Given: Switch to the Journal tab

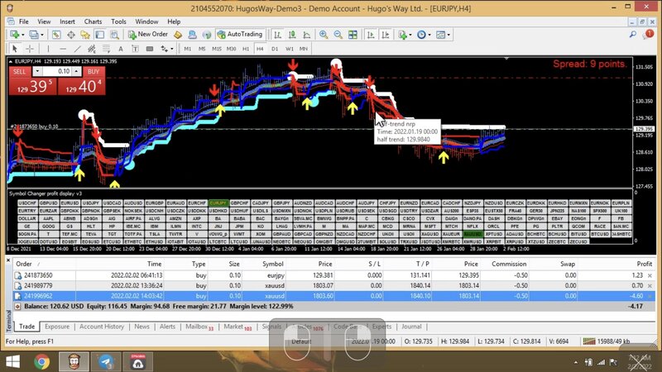Looking at the screenshot, I should tap(411, 327).
